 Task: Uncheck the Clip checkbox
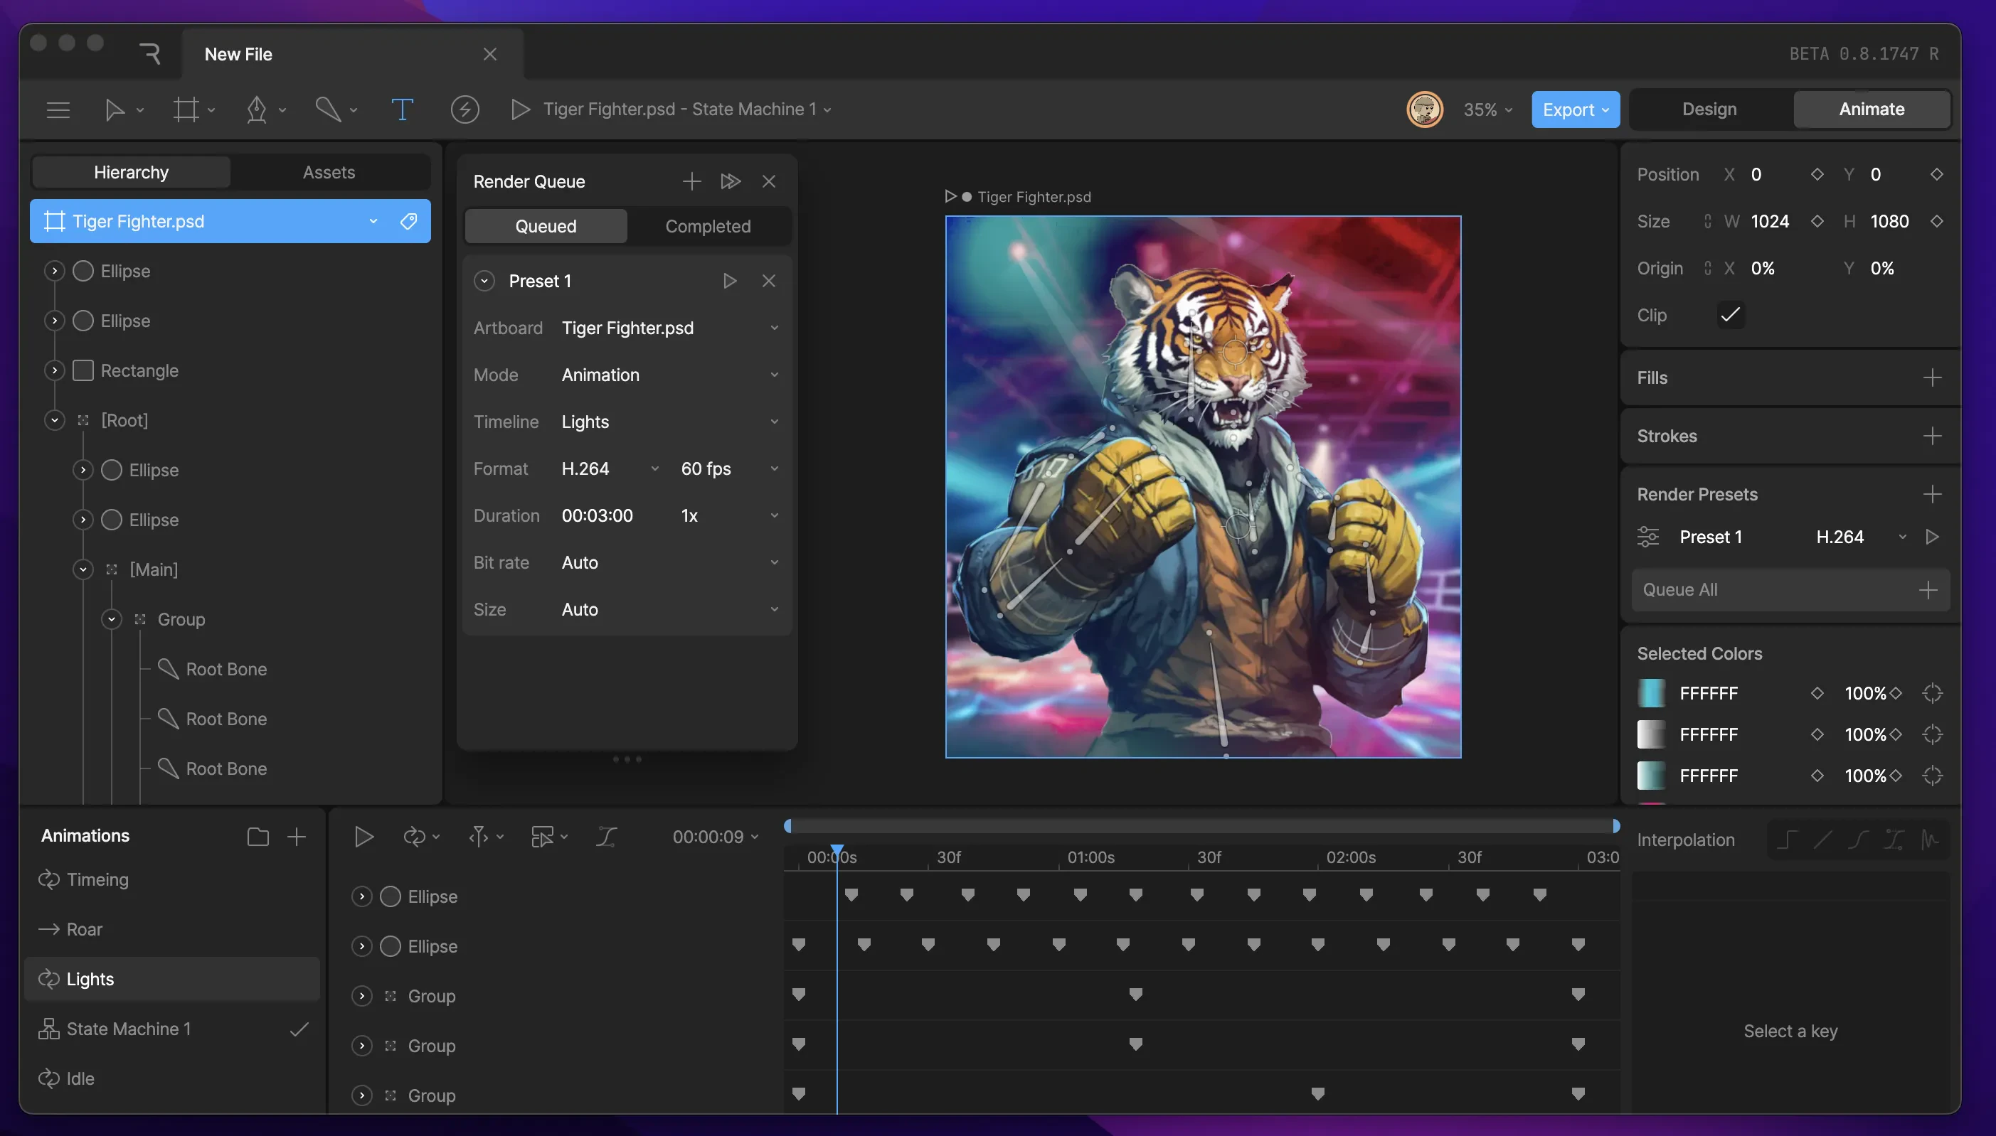tap(1731, 315)
